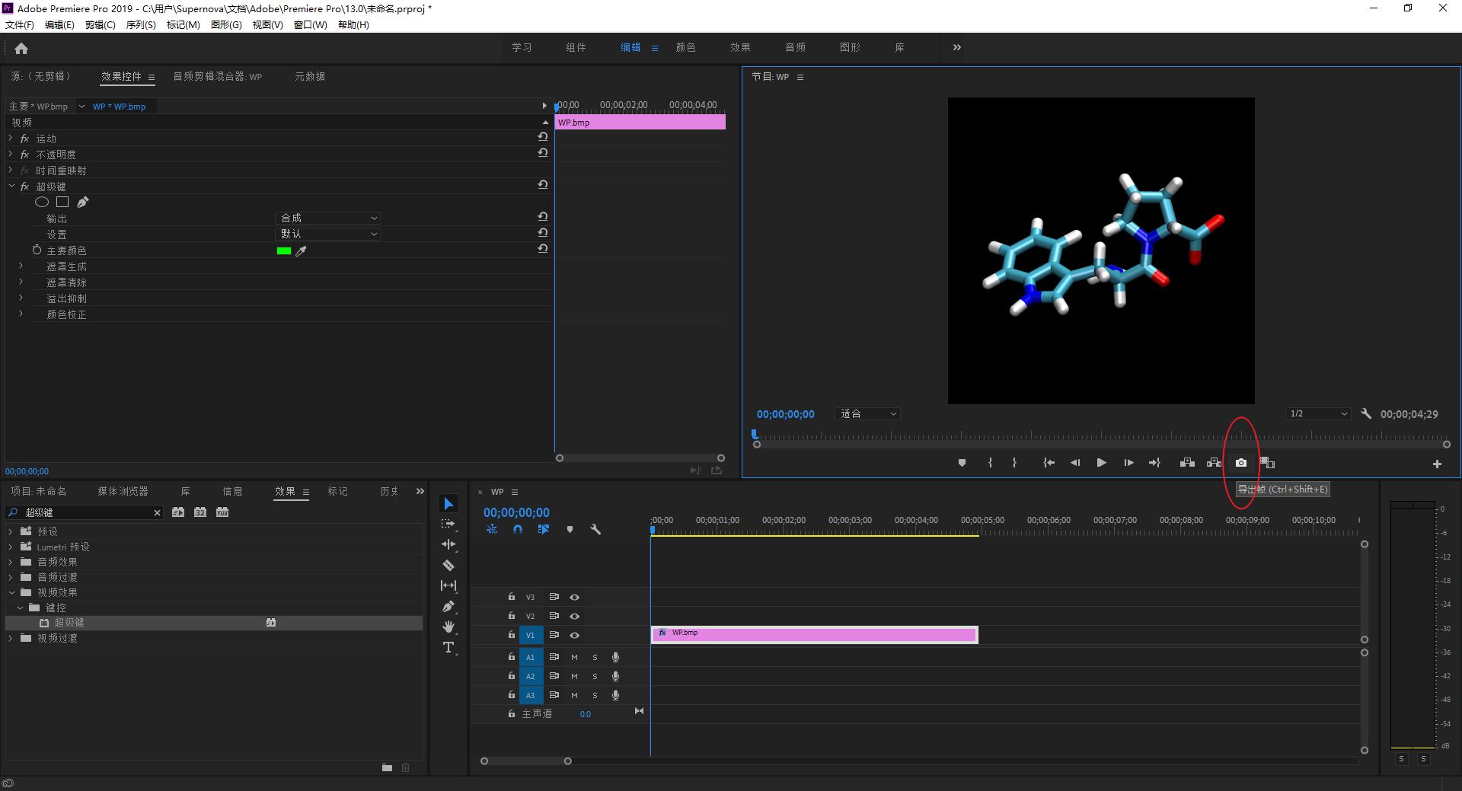Toggle lock on track V2
Image resolution: width=1462 pixels, height=791 pixels.
click(x=512, y=616)
